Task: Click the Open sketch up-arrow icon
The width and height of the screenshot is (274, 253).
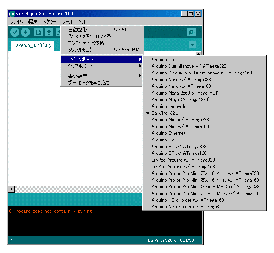Action: click(x=49, y=32)
